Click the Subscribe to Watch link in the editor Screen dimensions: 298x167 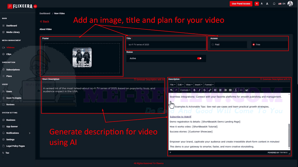[180, 117]
